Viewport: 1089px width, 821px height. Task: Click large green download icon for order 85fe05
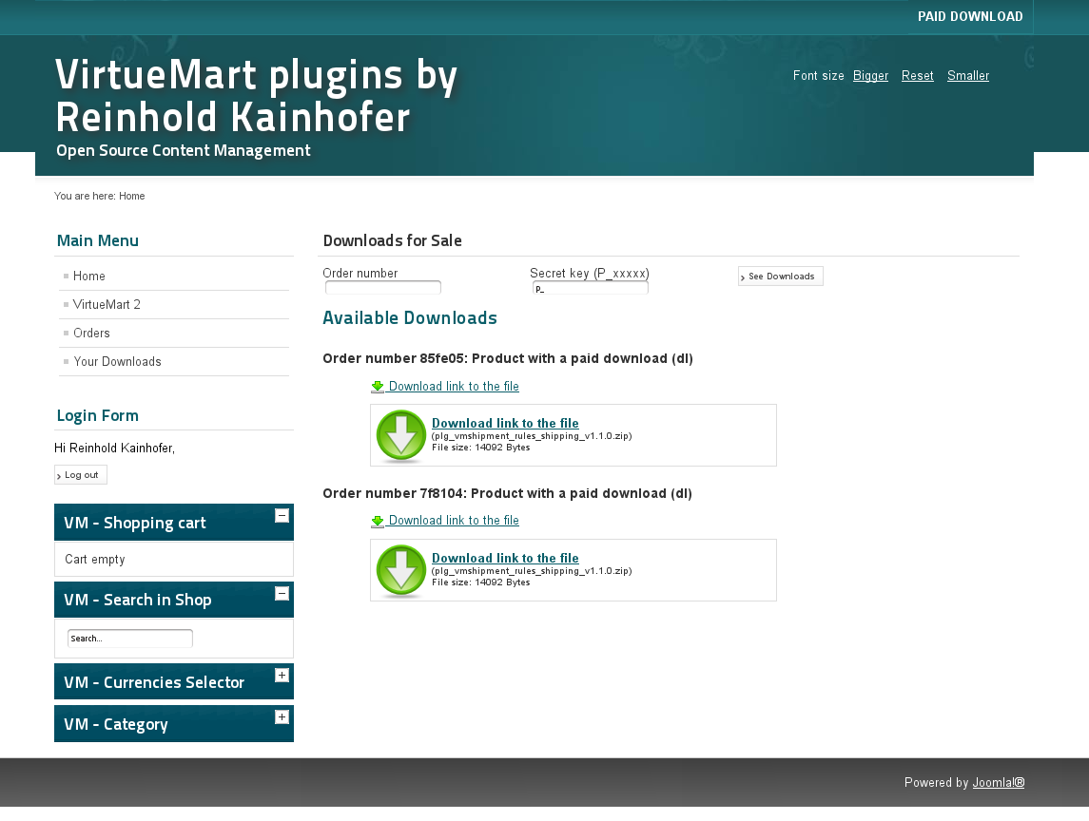coord(401,435)
